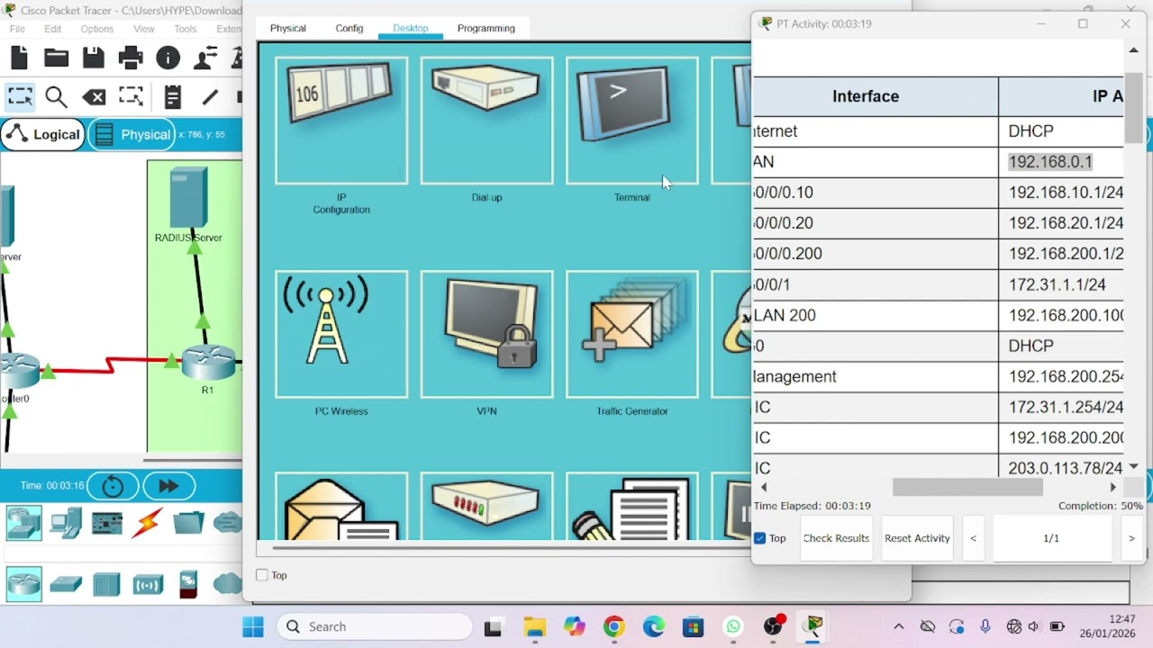This screenshot has width=1153, height=648.
Task: Switch to the Config tab
Action: 350,28
